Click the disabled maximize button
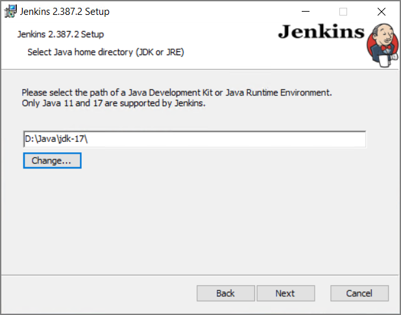Screen dimensions: 401x315 tap(343, 12)
